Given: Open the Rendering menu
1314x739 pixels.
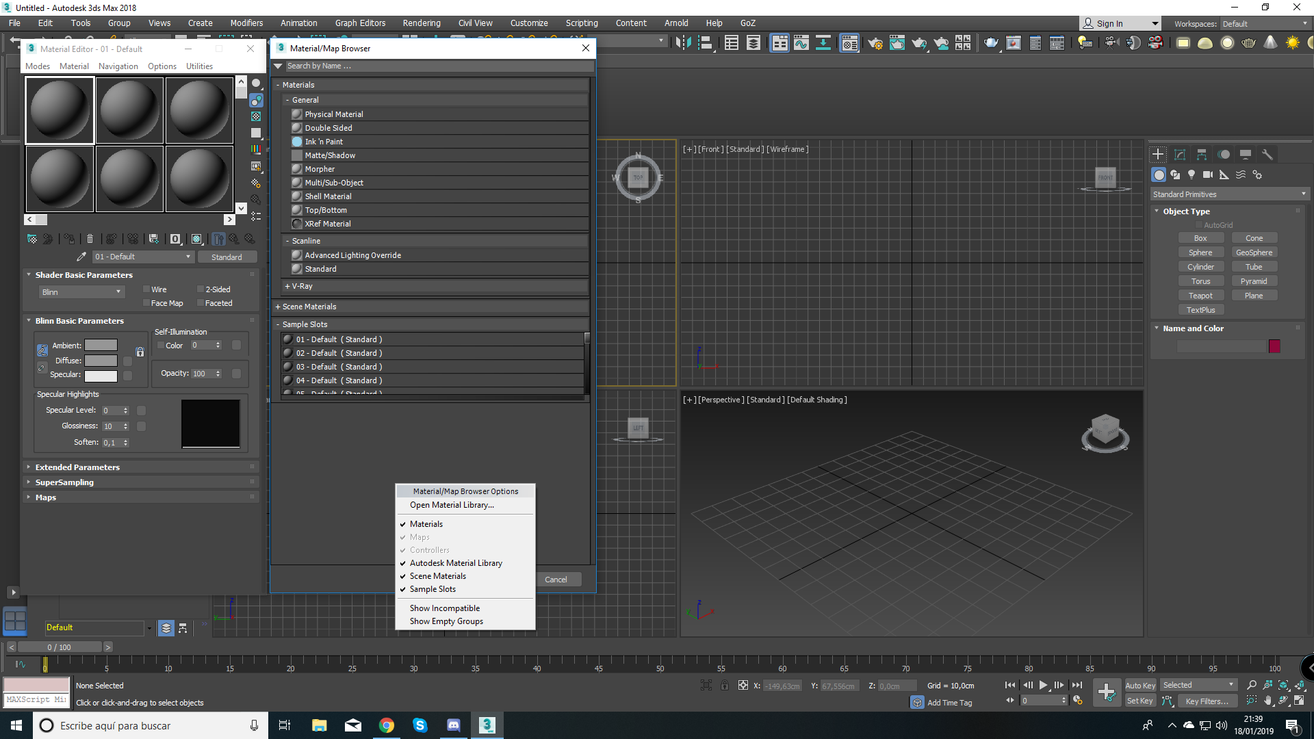Looking at the screenshot, I should [x=421, y=23].
